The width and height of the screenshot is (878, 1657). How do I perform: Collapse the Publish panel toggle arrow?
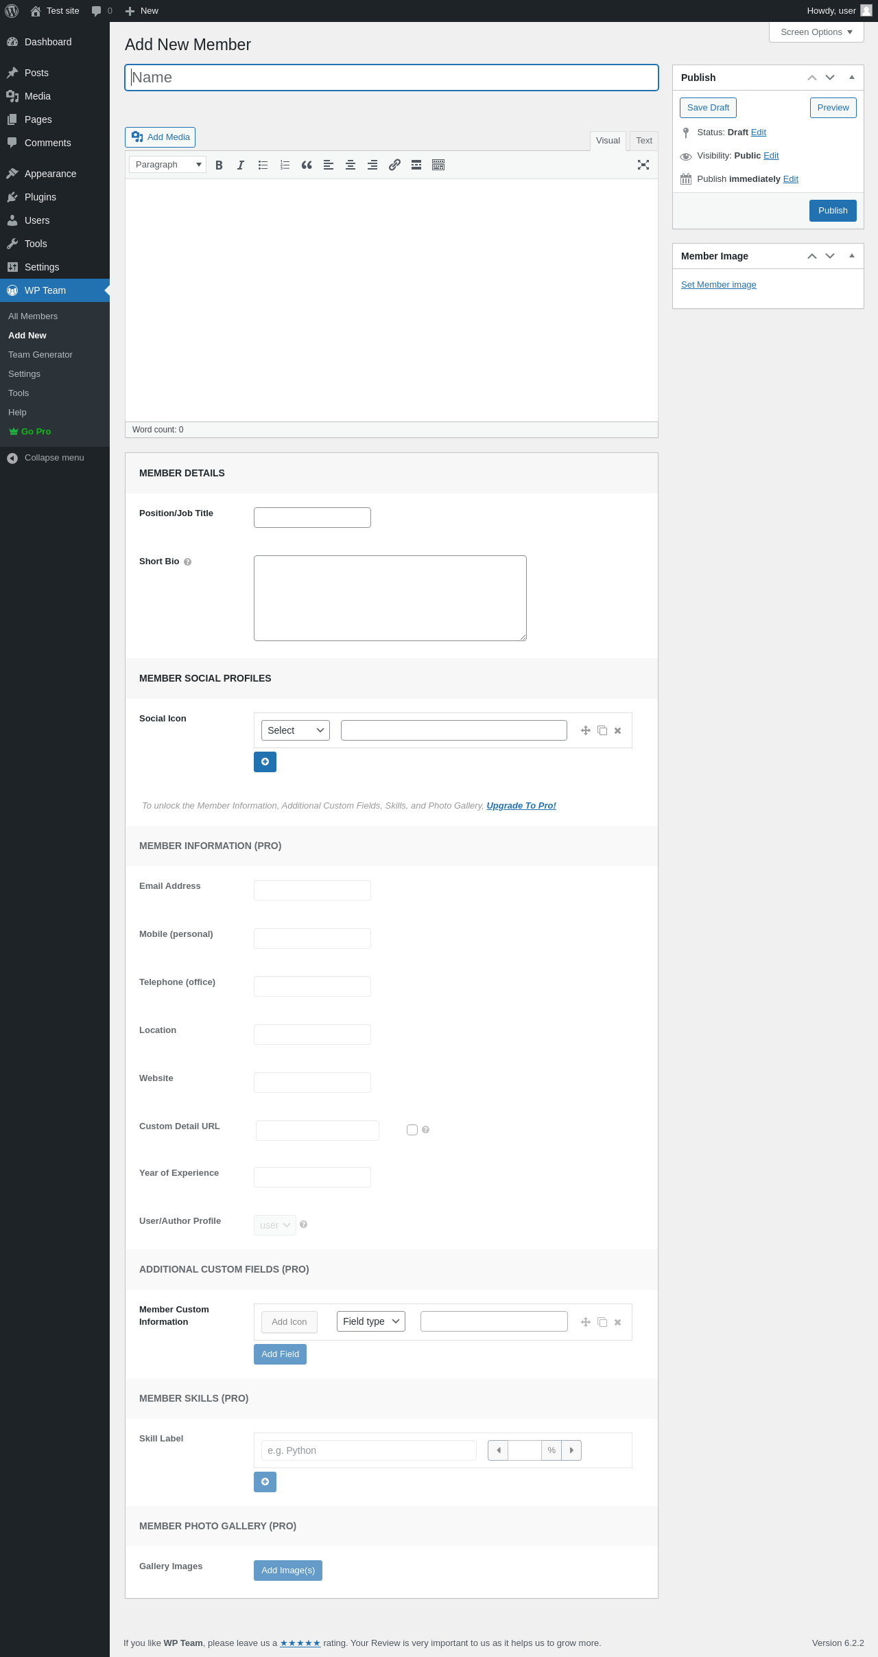pyautogui.click(x=852, y=78)
